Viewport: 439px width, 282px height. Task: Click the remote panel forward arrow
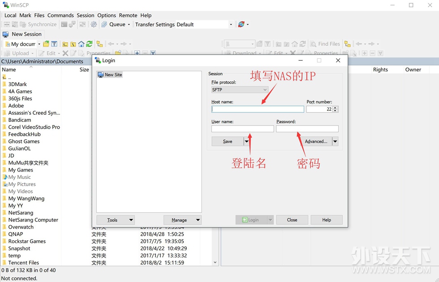click(371, 44)
